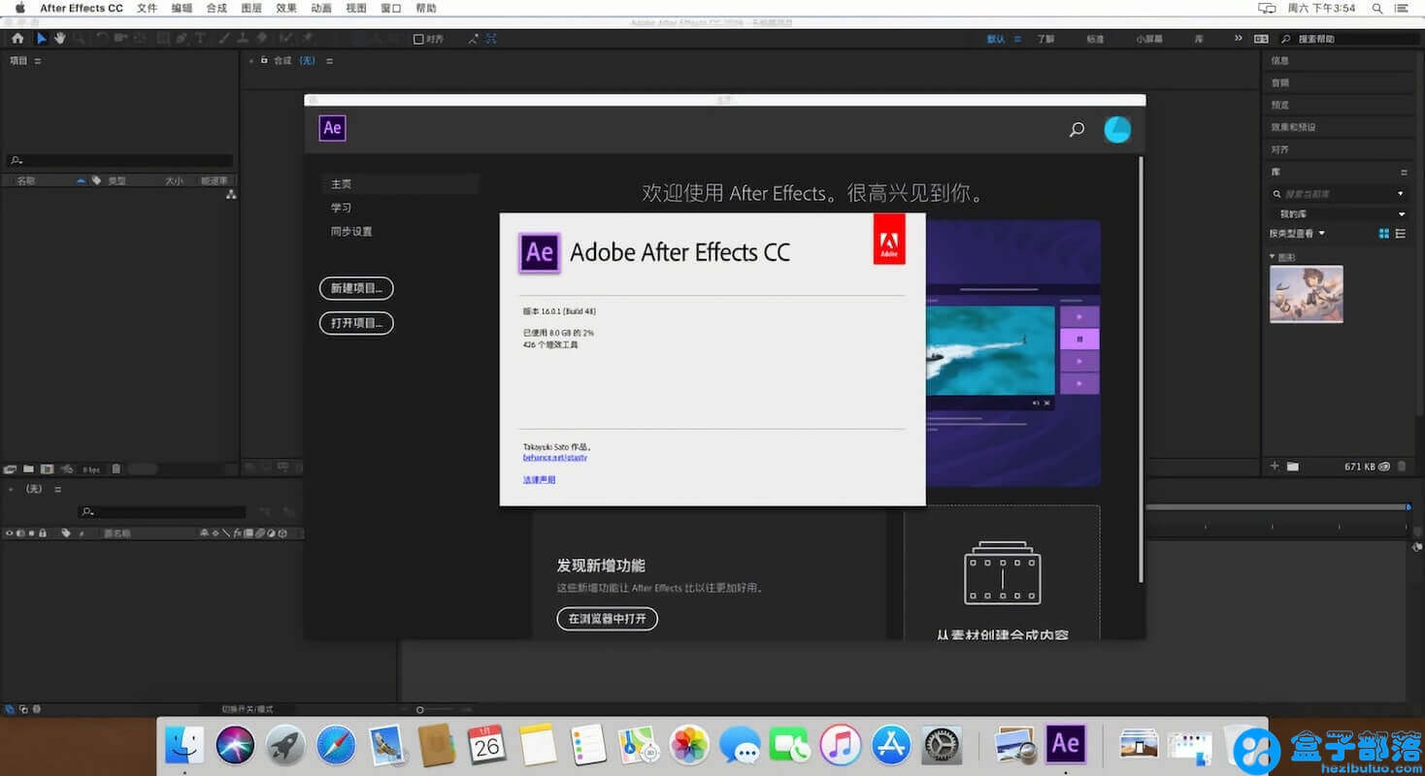Image resolution: width=1425 pixels, height=776 pixels.
Task: Adjust the timeline zoom slider handle
Action: pyautogui.click(x=419, y=710)
